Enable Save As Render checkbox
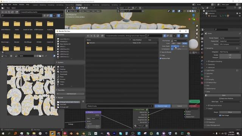This screenshot has width=242, height=136. (x=160, y=52)
